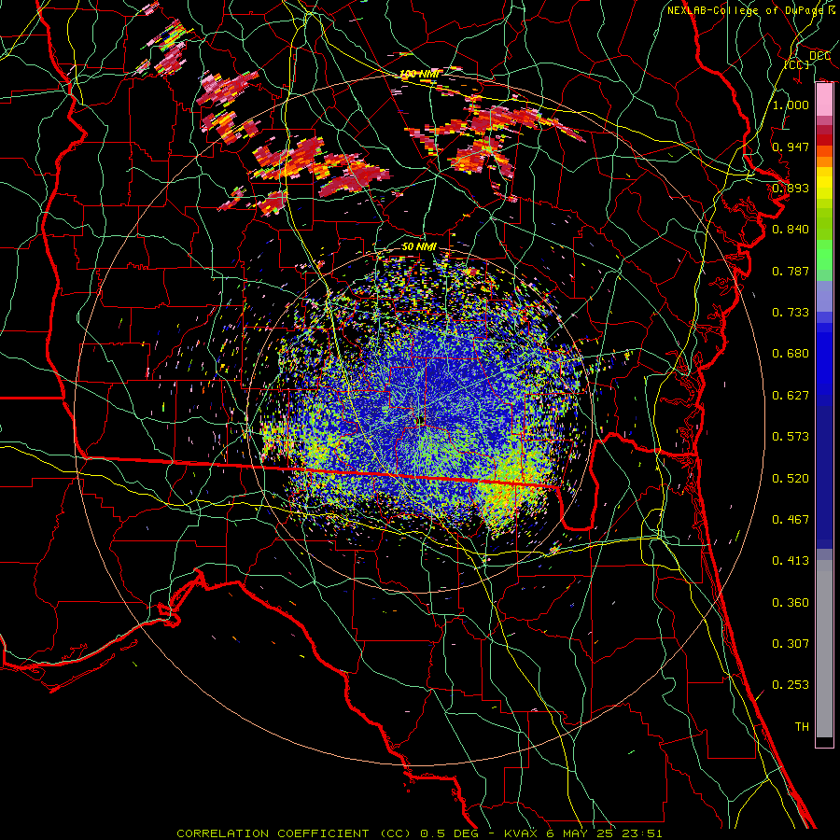Click the 0.680 legend value

(x=791, y=354)
